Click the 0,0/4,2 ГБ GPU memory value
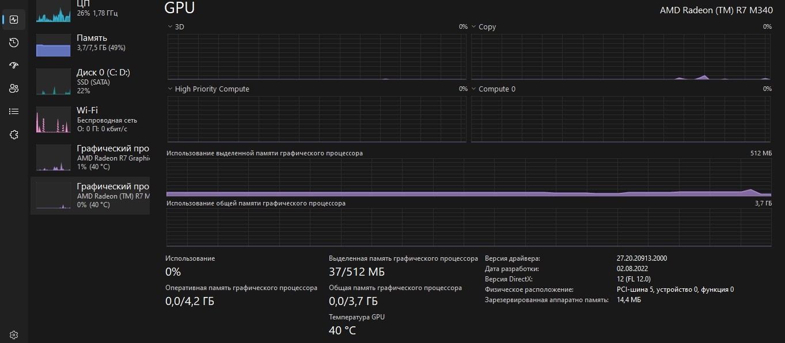The height and width of the screenshot is (343, 785). point(189,301)
